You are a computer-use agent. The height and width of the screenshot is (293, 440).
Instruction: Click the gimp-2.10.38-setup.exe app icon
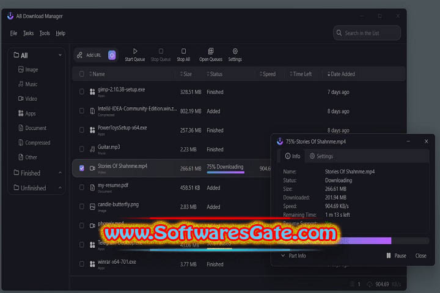(x=92, y=92)
